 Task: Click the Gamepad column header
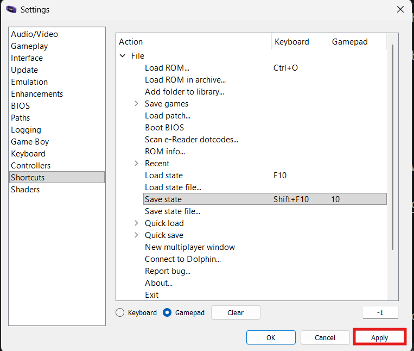358,42
